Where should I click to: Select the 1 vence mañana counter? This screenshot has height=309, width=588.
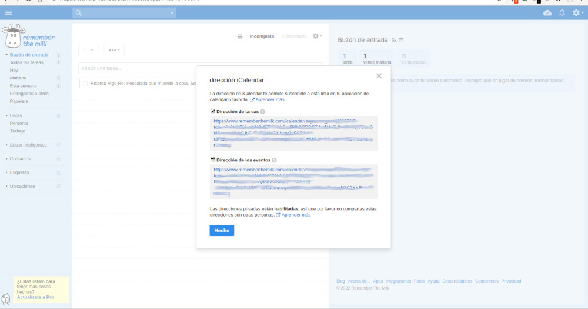click(x=377, y=59)
